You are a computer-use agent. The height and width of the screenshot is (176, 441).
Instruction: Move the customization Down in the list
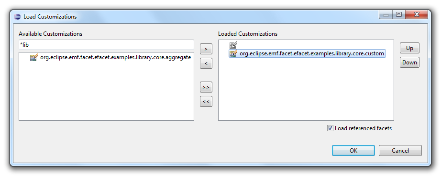[x=409, y=62]
